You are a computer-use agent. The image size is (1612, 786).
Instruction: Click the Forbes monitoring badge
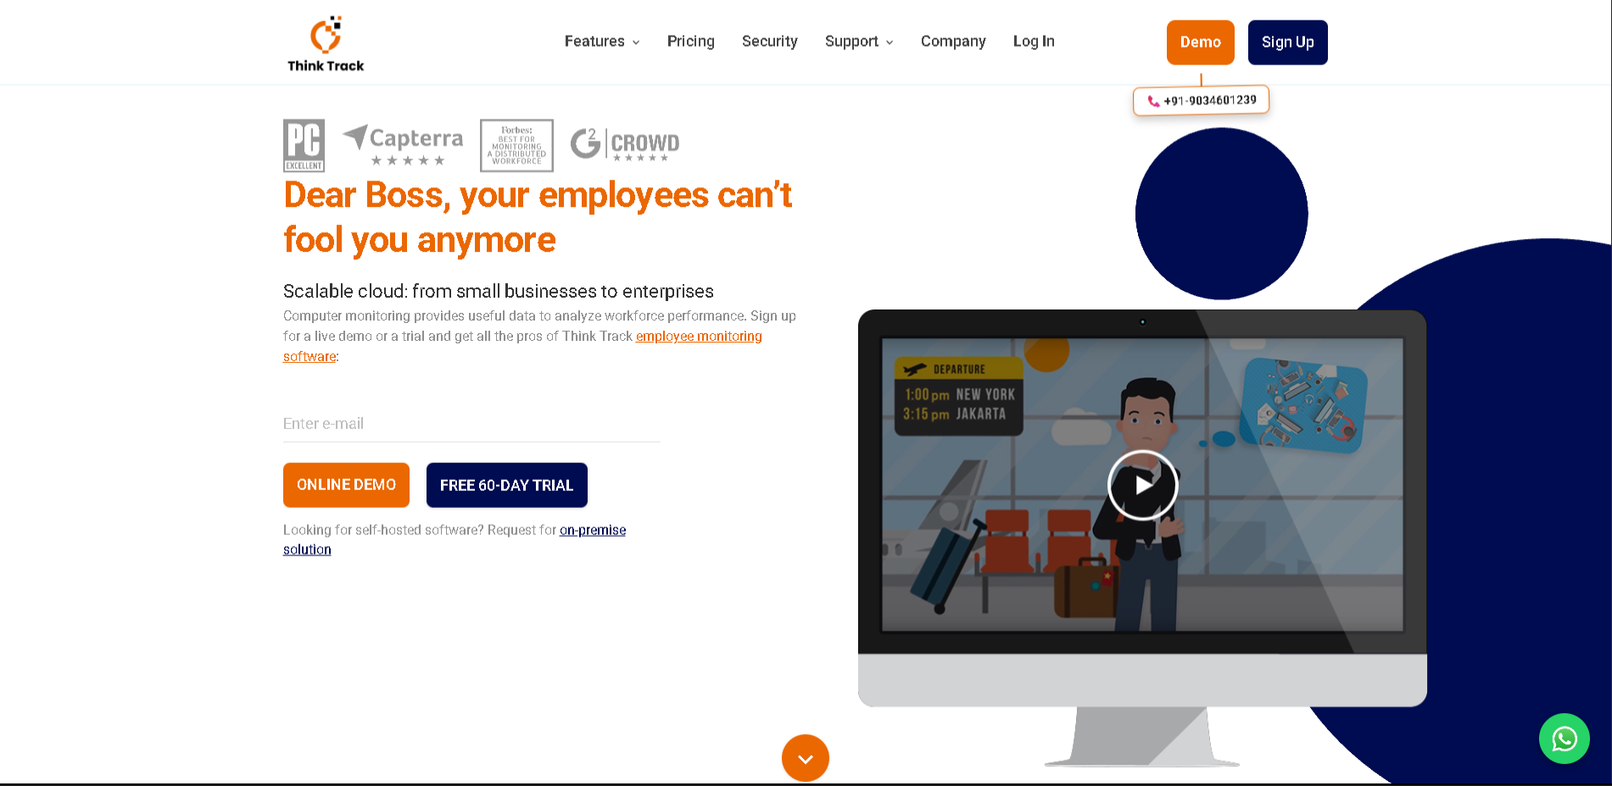point(516,145)
